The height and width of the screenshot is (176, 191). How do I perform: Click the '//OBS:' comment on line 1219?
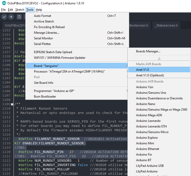pos(20,148)
